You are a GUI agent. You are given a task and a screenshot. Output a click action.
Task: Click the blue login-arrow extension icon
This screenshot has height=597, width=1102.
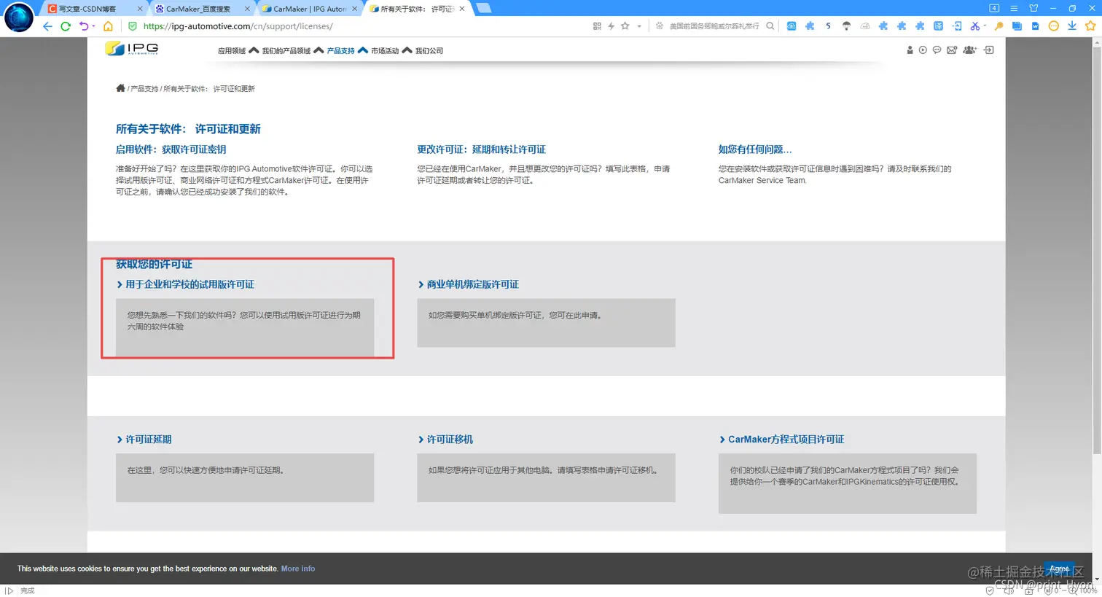click(x=956, y=26)
